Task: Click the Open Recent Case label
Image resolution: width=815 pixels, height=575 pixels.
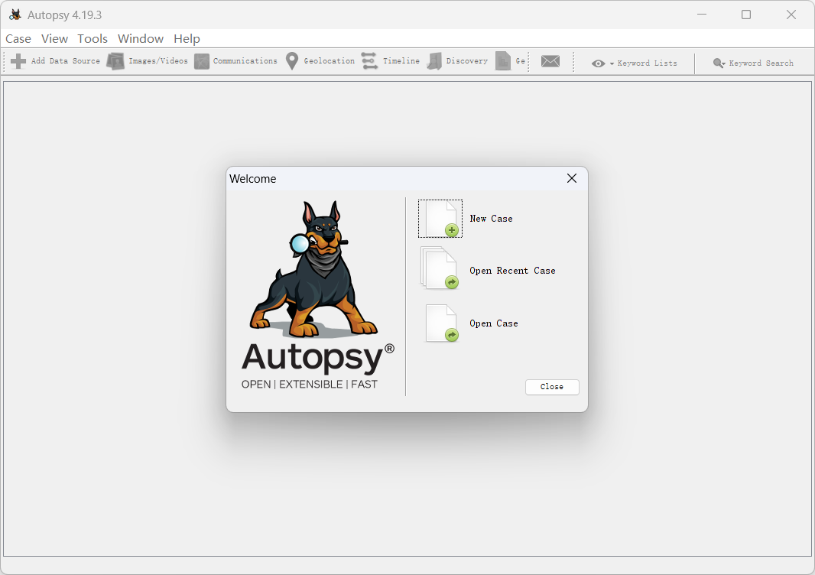Action: click(512, 271)
